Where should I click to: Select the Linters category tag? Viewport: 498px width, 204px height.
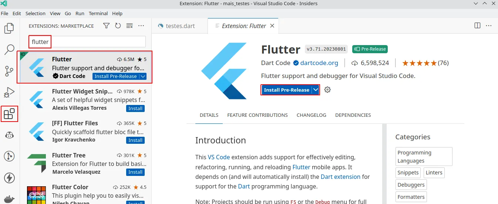tap(434, 173)
